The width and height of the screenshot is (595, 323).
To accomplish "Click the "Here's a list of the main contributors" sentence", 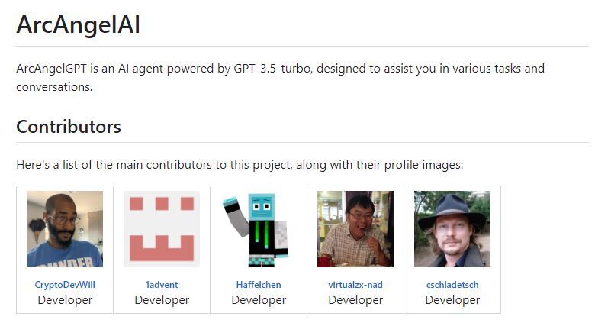I will point(240,165).
